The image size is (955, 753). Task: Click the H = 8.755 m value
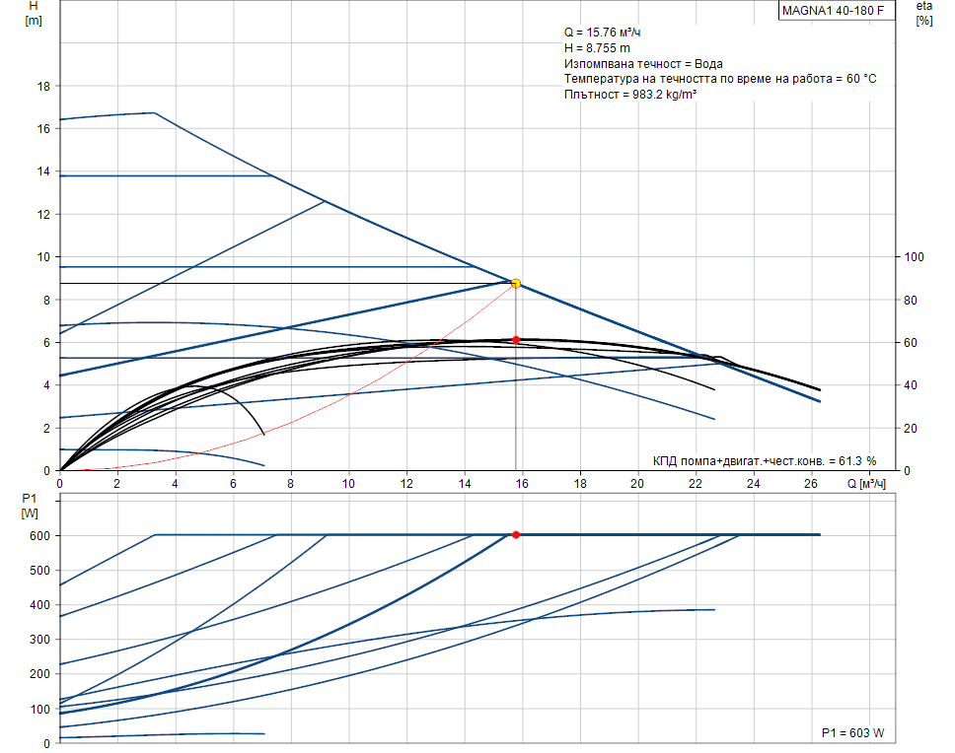pos(598,48)
